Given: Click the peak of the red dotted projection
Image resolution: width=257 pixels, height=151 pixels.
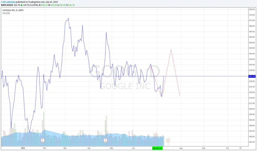Looking at the screenshot, I should 171,49.
